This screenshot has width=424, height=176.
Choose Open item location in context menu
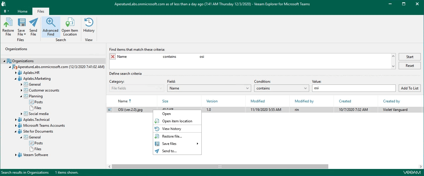click(x=177, y=121)
